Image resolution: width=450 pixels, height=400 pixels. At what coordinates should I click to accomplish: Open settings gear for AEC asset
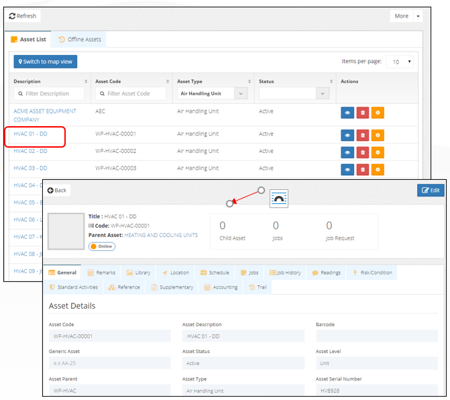click(x=378, y=113)
